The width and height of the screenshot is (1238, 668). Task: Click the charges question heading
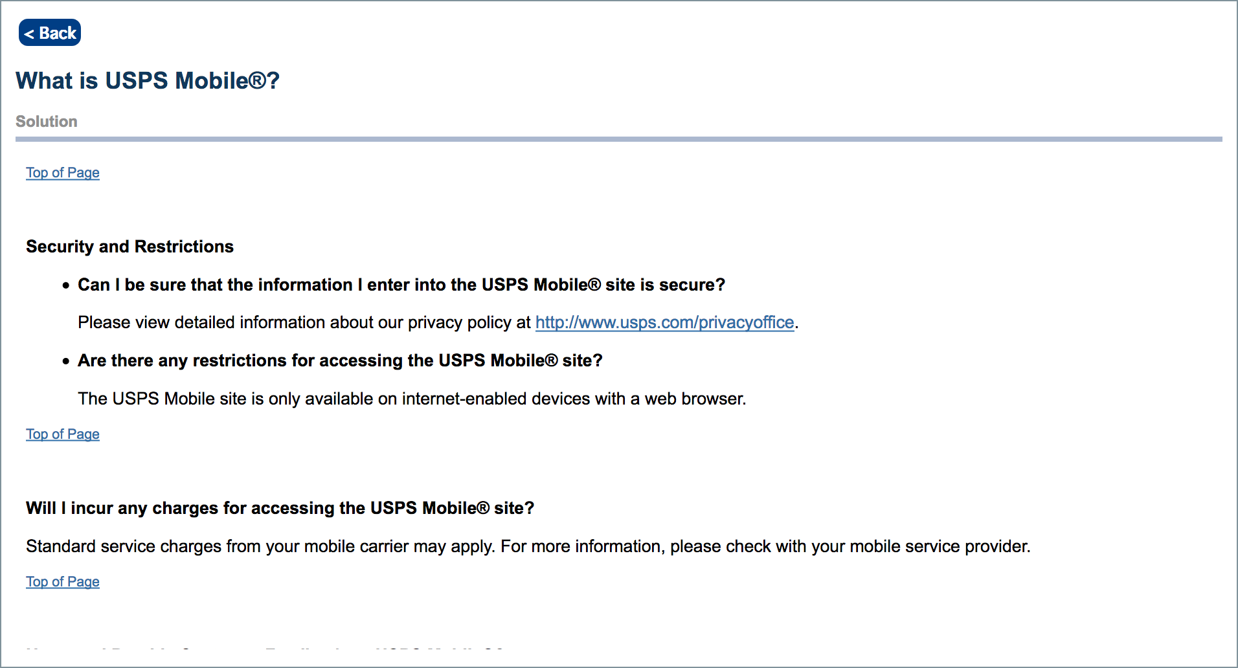click(280, 508)
